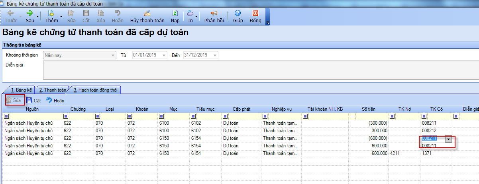
Task: Click the filter icon under Chương column
Action: (x=66, y=116)
